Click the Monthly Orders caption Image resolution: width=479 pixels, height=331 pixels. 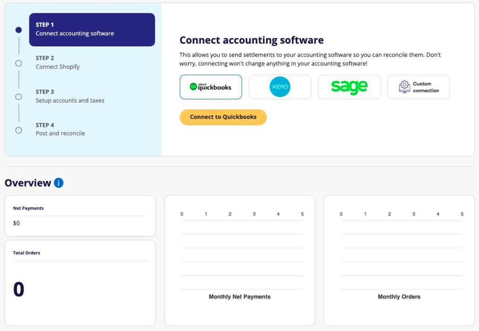coord(399,297)
